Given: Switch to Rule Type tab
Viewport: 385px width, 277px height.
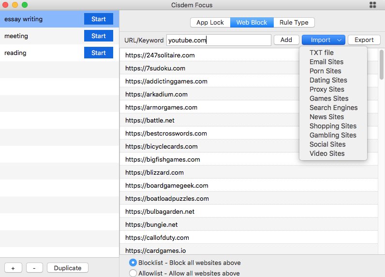Looking at the screenshot, I should [x=294, y=23].
